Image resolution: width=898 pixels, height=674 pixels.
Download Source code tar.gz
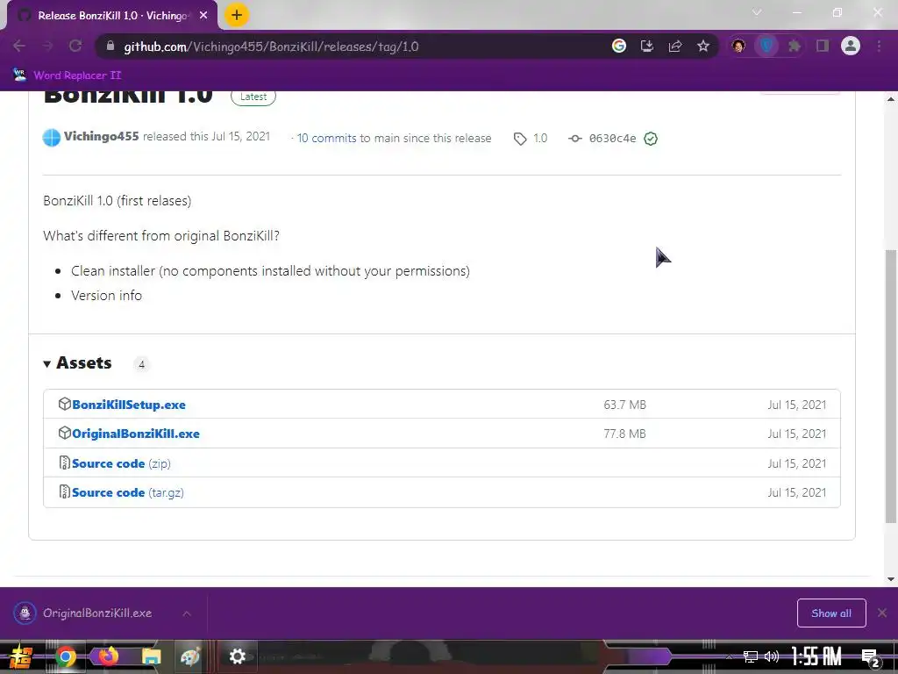coord(128,492)
